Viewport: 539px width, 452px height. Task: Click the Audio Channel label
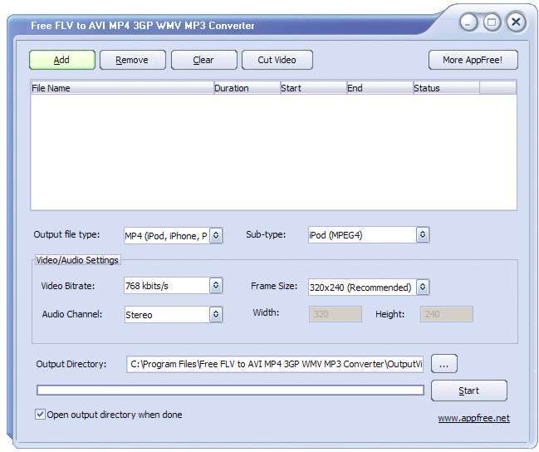72,314
